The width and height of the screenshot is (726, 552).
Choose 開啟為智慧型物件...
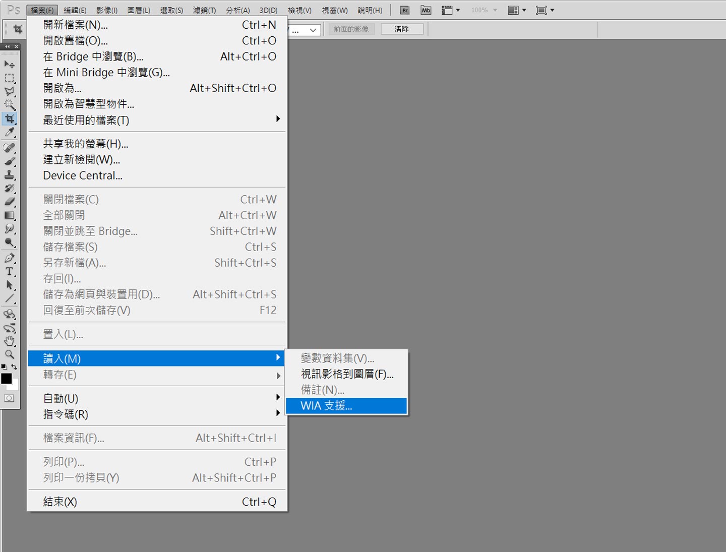pyautogui.click(x=157, y=104)
